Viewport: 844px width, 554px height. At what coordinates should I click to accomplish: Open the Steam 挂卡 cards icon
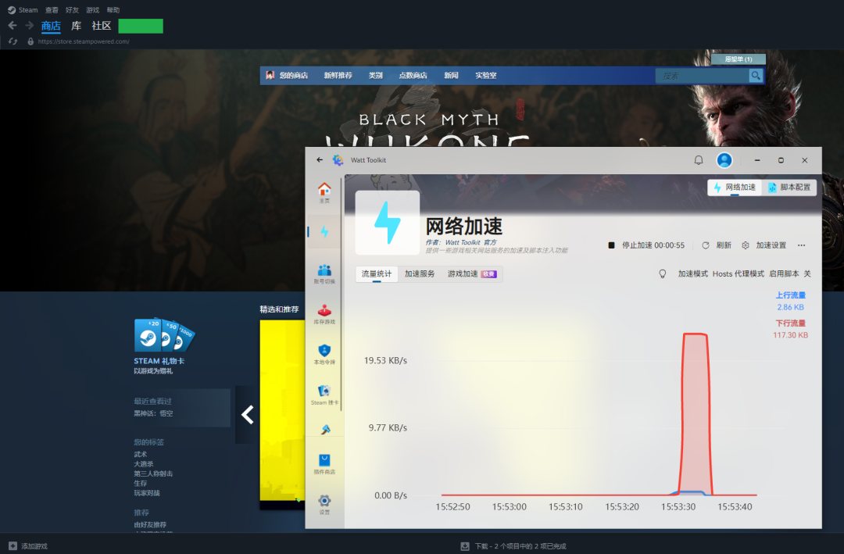pyautogui.click(x=324, y=395)
